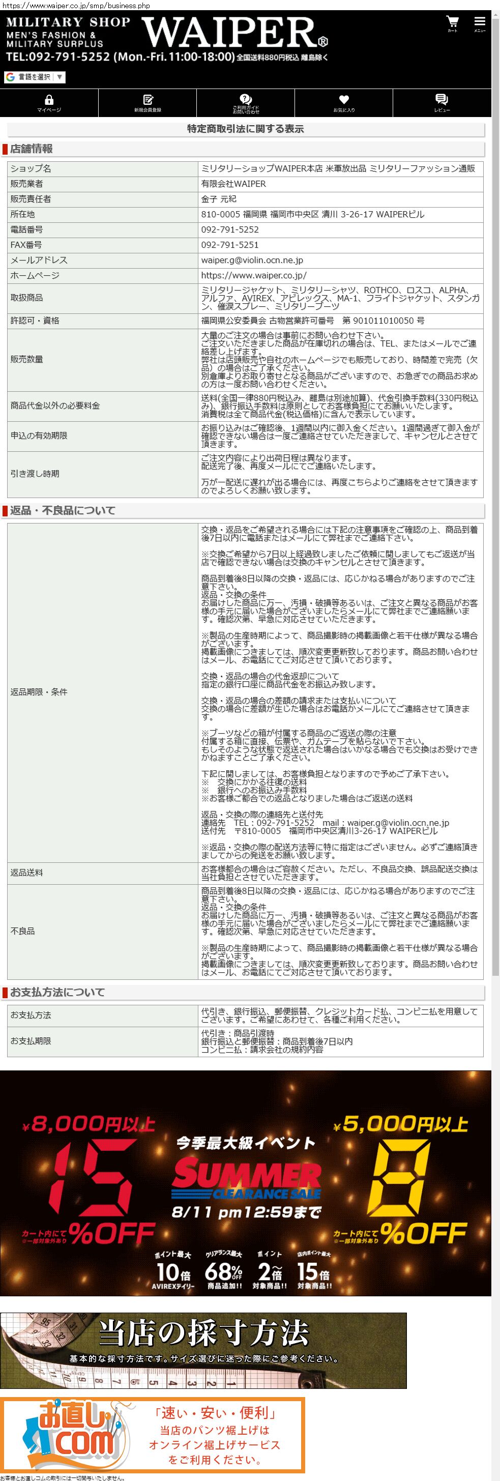The height and width of the screenshot is (1481, 500).
Task: Click new member registration icon
Action: pyautogui.click(x=148, y=103)
